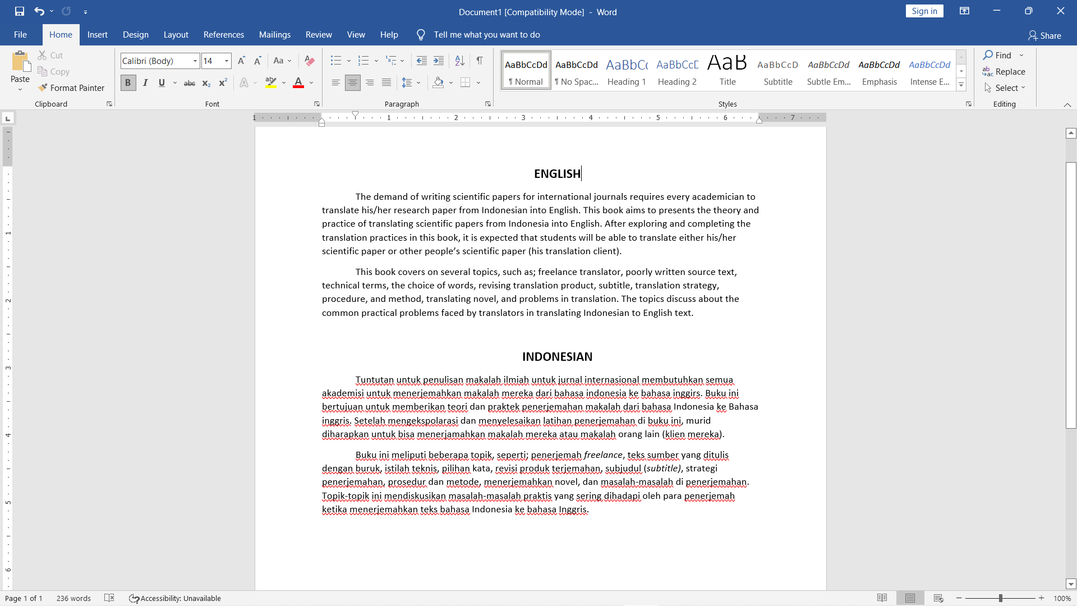Toggle Superscript formatting
This screenshot has width=1077, height=606.
223,82
